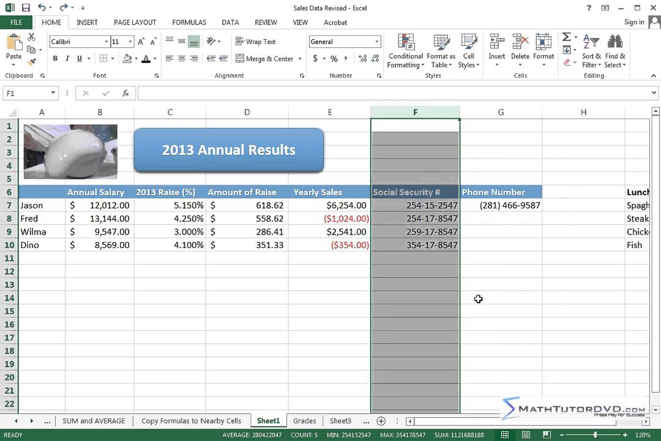Switch to the Grades sheet tab
Viewport: 661px width, 441px height.
[x=304, y=421]
